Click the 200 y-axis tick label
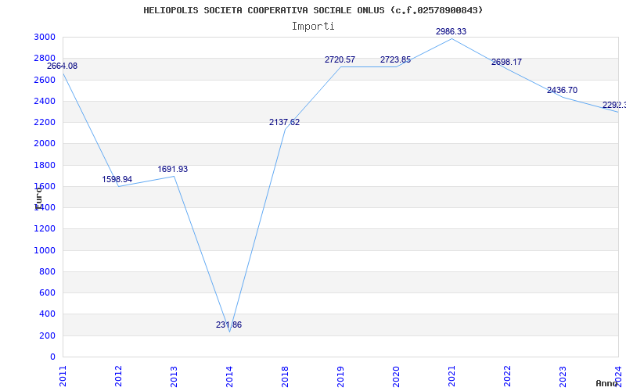The width and height of the screenshot is (626, 391). (47, 335)
